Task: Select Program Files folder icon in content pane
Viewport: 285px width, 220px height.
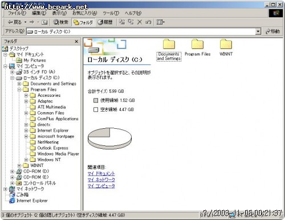Action: point(198,48)
